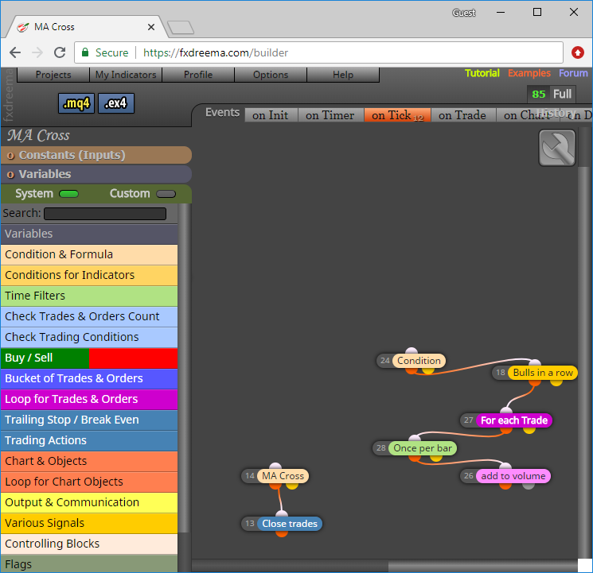Expand Output & Communication category
Screen dimensions: 593x573
coord(89,503)
